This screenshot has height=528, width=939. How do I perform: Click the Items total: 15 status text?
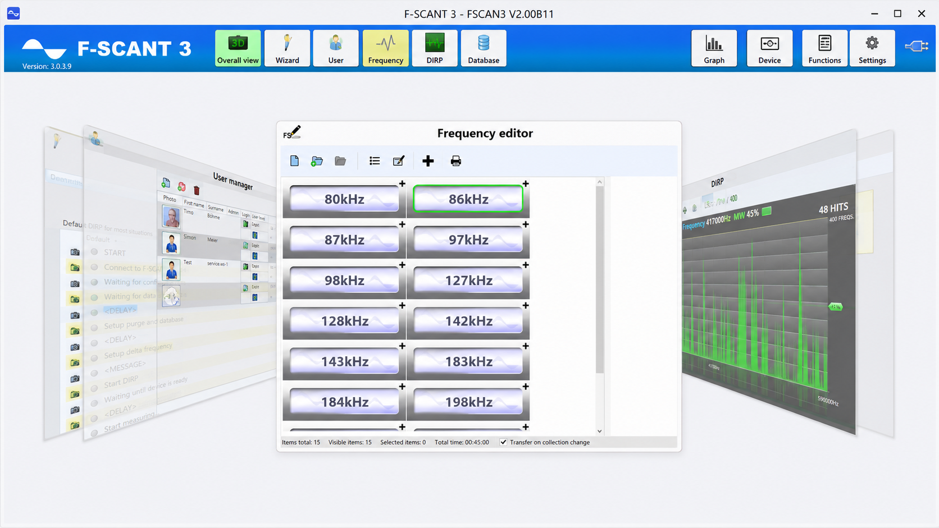click(x=301, y=442)
